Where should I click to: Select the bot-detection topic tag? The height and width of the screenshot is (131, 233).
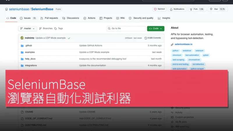click(x=198, y=64)
